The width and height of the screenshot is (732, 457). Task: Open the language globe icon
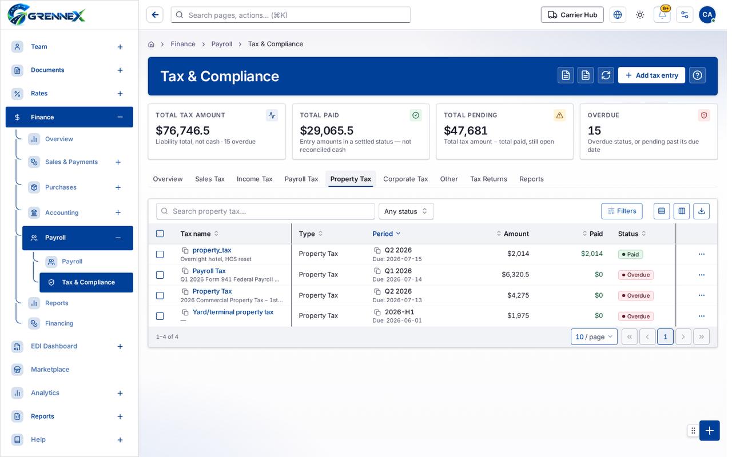[x=618, y=15]
